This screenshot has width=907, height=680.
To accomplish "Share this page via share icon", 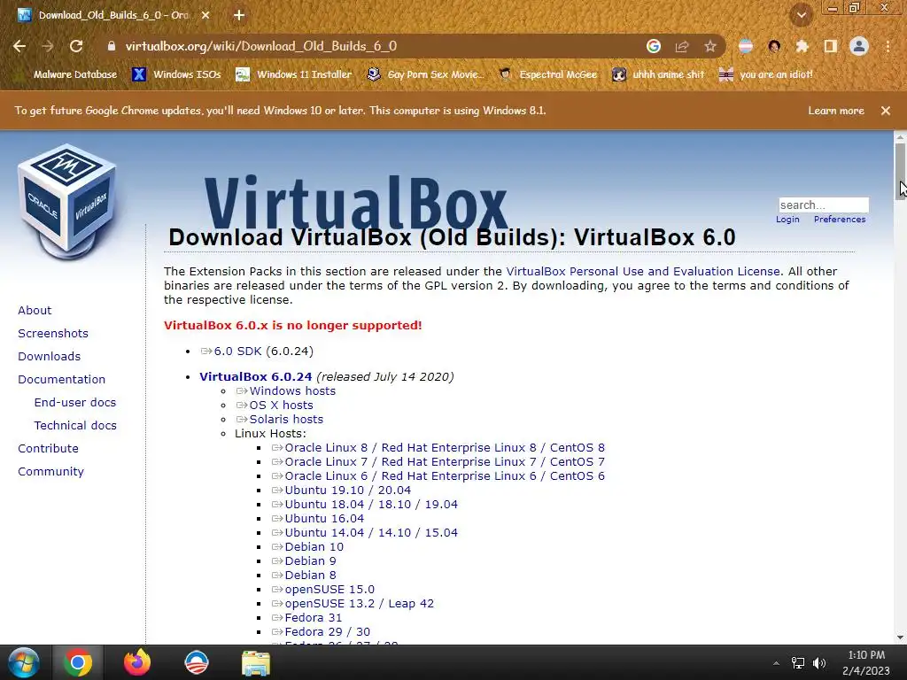I will [x=682, y=46].
